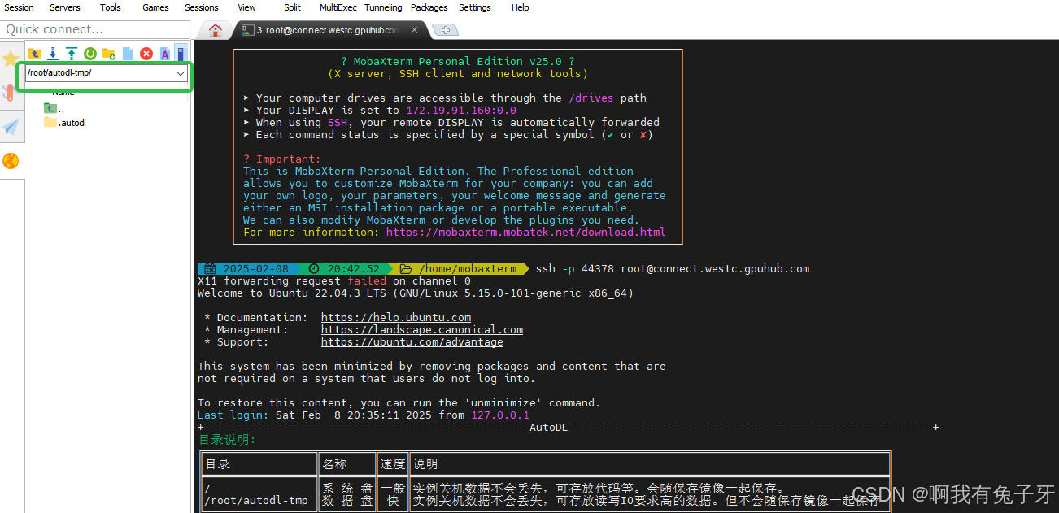Open the Sessions star sidebar tab
Screen dimensions: 1059x513
pyautogui.click(x=11, y=59)
